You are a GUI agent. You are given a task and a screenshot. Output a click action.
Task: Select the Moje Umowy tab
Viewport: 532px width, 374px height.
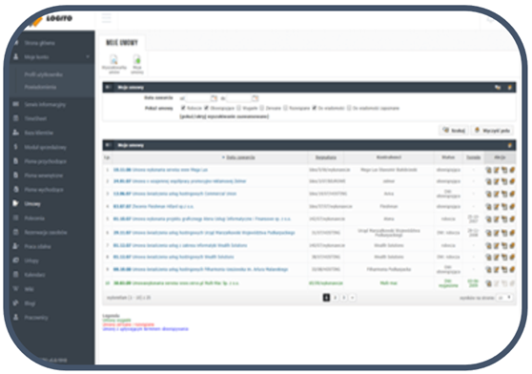pos(122,43)
